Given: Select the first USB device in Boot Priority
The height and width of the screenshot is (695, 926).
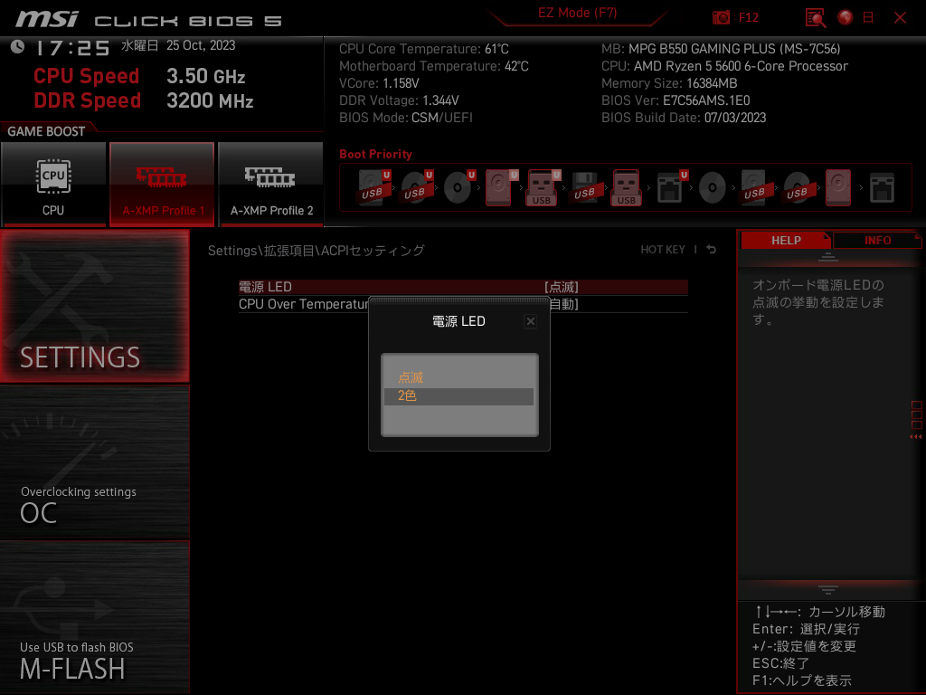Looking at the screenshot, I should click(372, 186).
